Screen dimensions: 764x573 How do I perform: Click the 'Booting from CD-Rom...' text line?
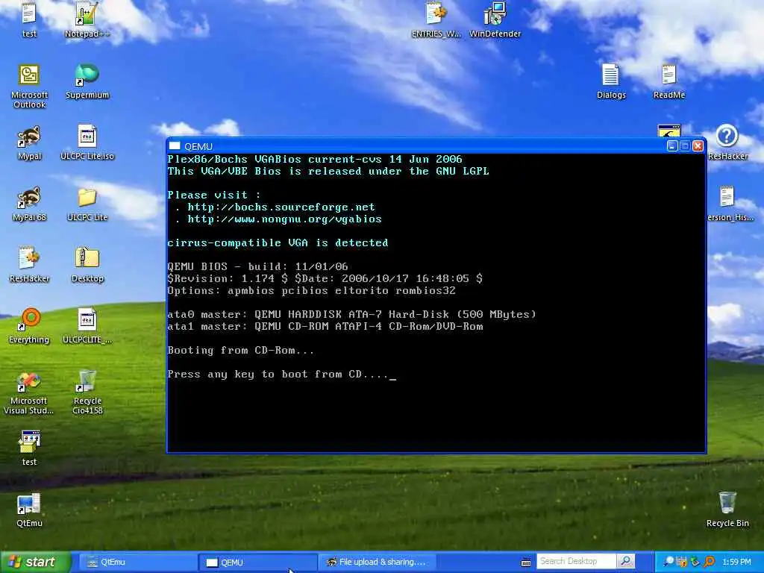click(241, 351)
